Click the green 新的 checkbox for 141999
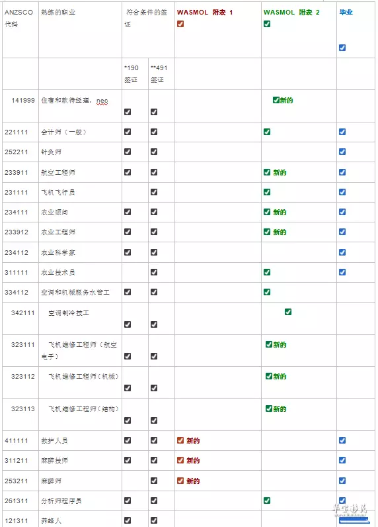The width and height of the screenshot is (378, 527). point(276,100)
